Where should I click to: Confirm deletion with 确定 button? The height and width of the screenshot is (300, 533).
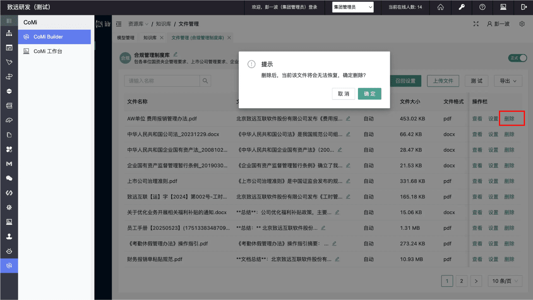point(370,94)
